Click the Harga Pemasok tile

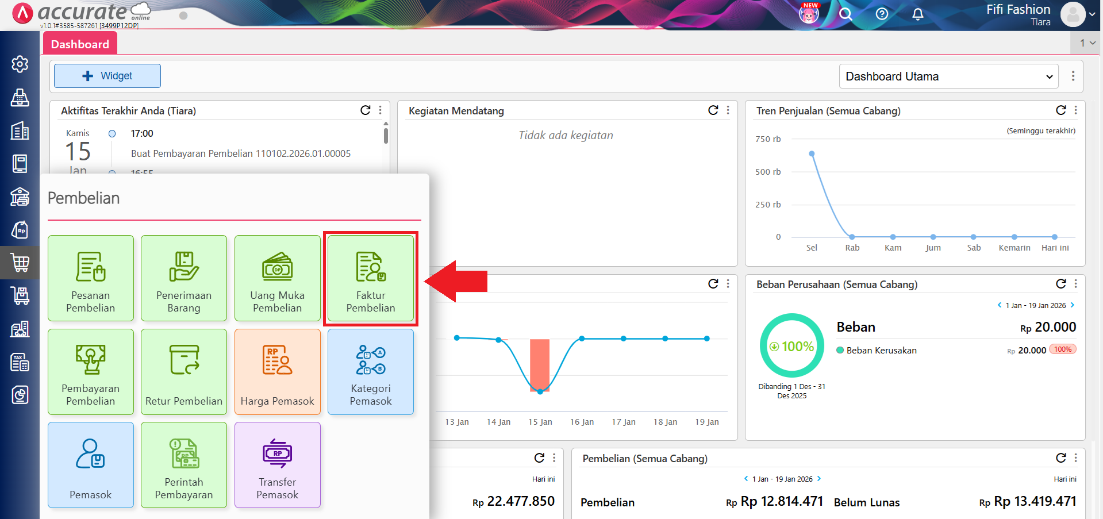click(277, 372)
